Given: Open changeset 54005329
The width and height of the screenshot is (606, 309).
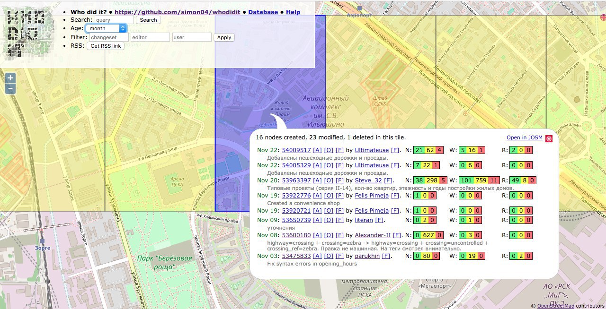Looking at the screenshot, I should 296,165.
